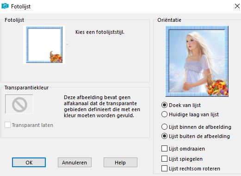This screenshot has height=176, width=241.
Task: Click the disabled transparency color swatch
Action: [19, 104]
